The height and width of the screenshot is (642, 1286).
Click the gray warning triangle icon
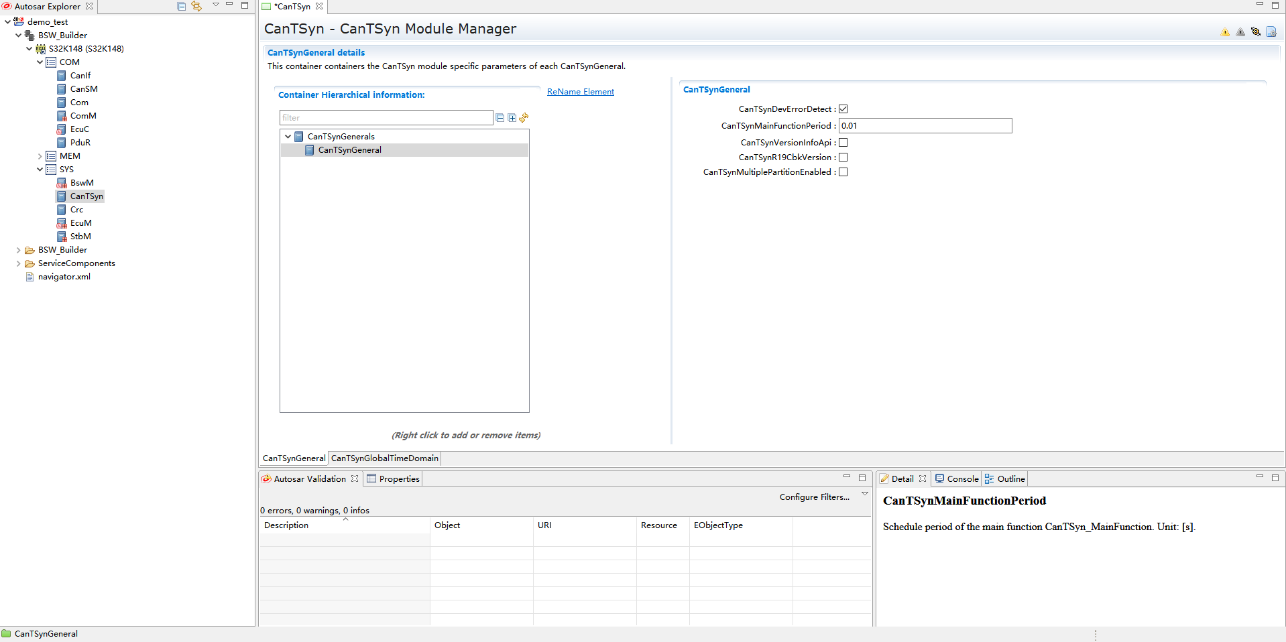(1240, 32)
